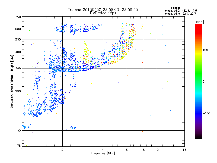Click the 'RwPretec (8p)' subtitle
The height and width of the screenshot is (163, 217).
[x=103, y=13]
